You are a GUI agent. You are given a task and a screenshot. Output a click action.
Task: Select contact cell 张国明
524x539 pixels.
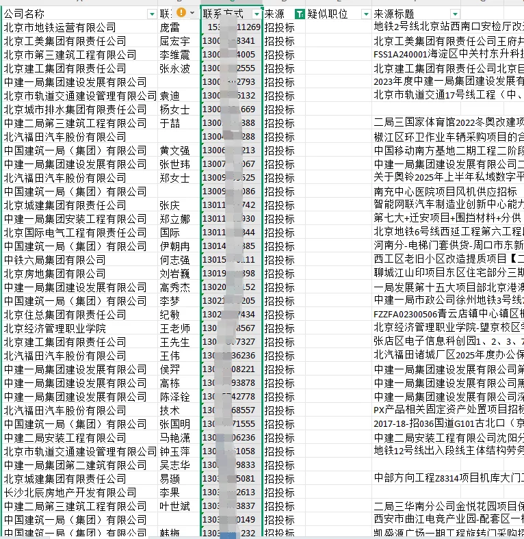(179, 424)
